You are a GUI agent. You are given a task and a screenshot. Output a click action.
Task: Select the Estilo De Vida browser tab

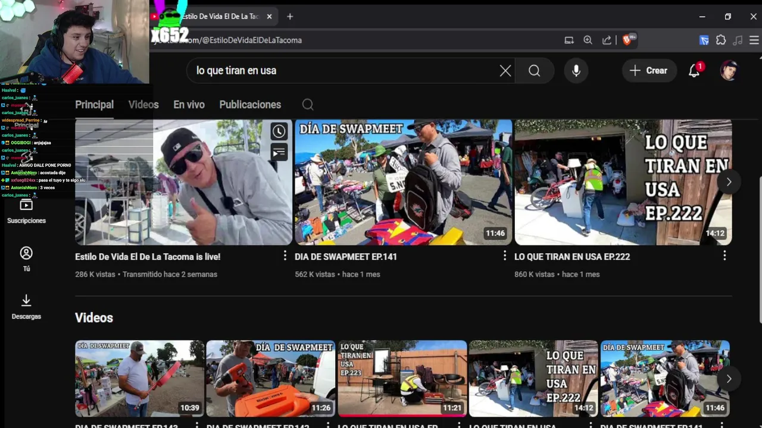coord(220,17)
